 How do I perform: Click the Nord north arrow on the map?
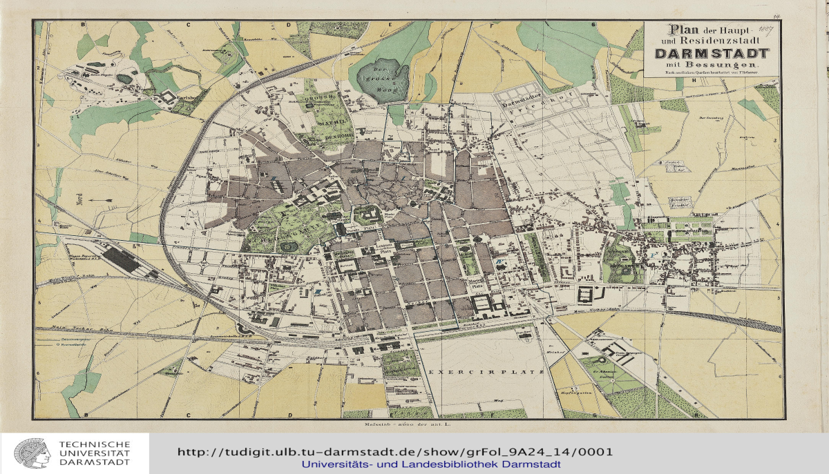pos(103,199)
